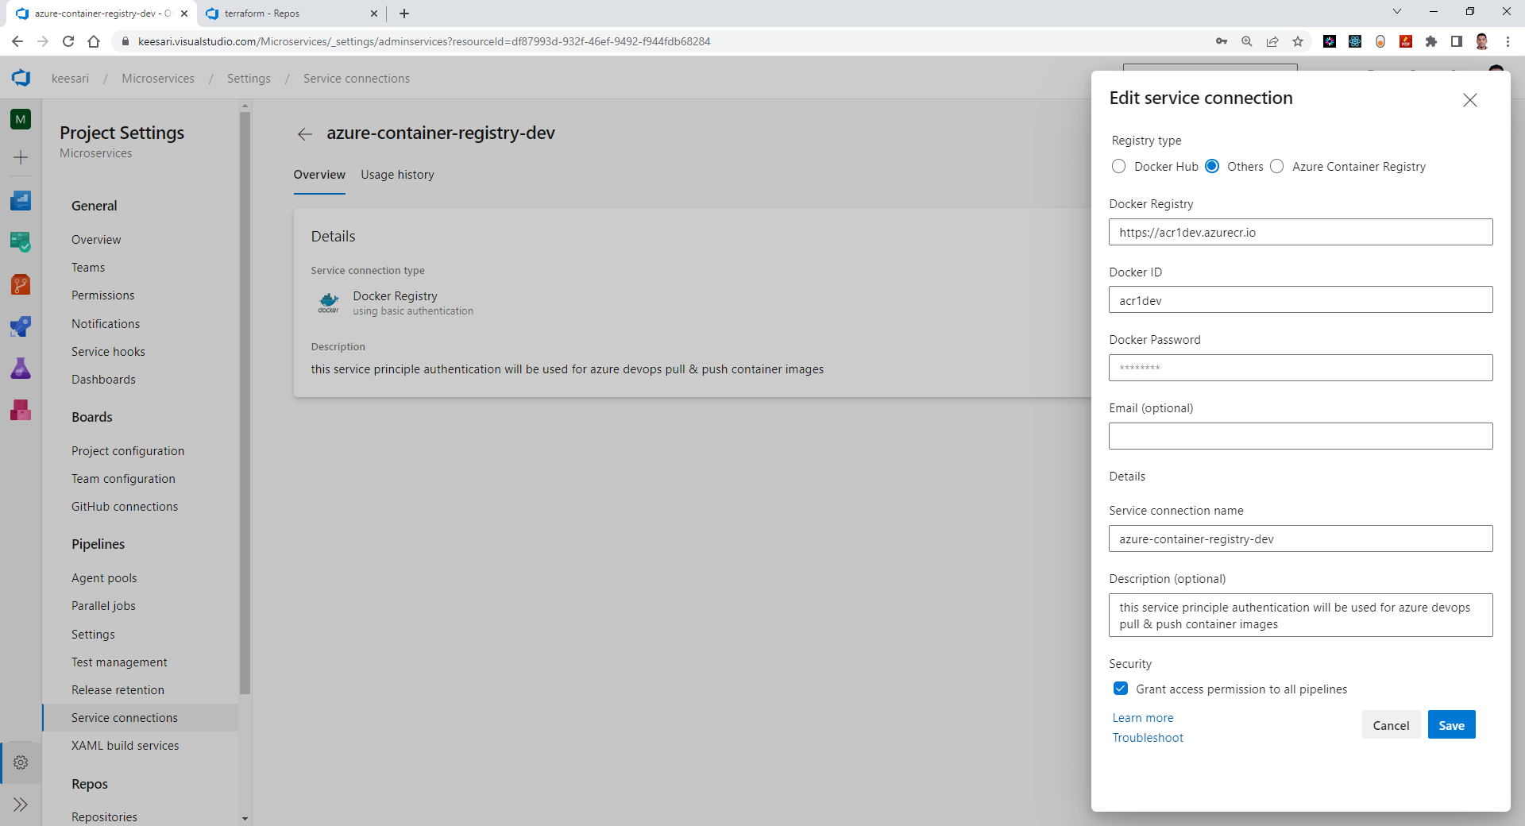
Task: Click the Docker Registry URL field
Action: pos(1300,233)
